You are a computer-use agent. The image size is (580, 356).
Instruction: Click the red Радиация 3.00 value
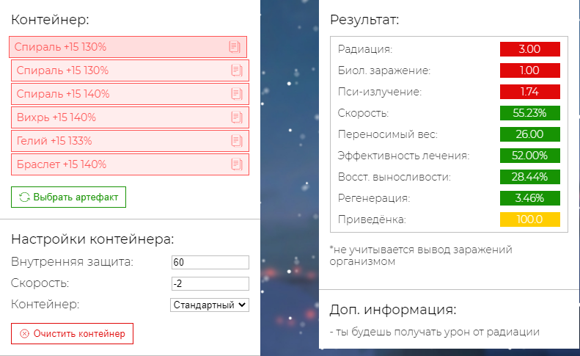(529, 49)
